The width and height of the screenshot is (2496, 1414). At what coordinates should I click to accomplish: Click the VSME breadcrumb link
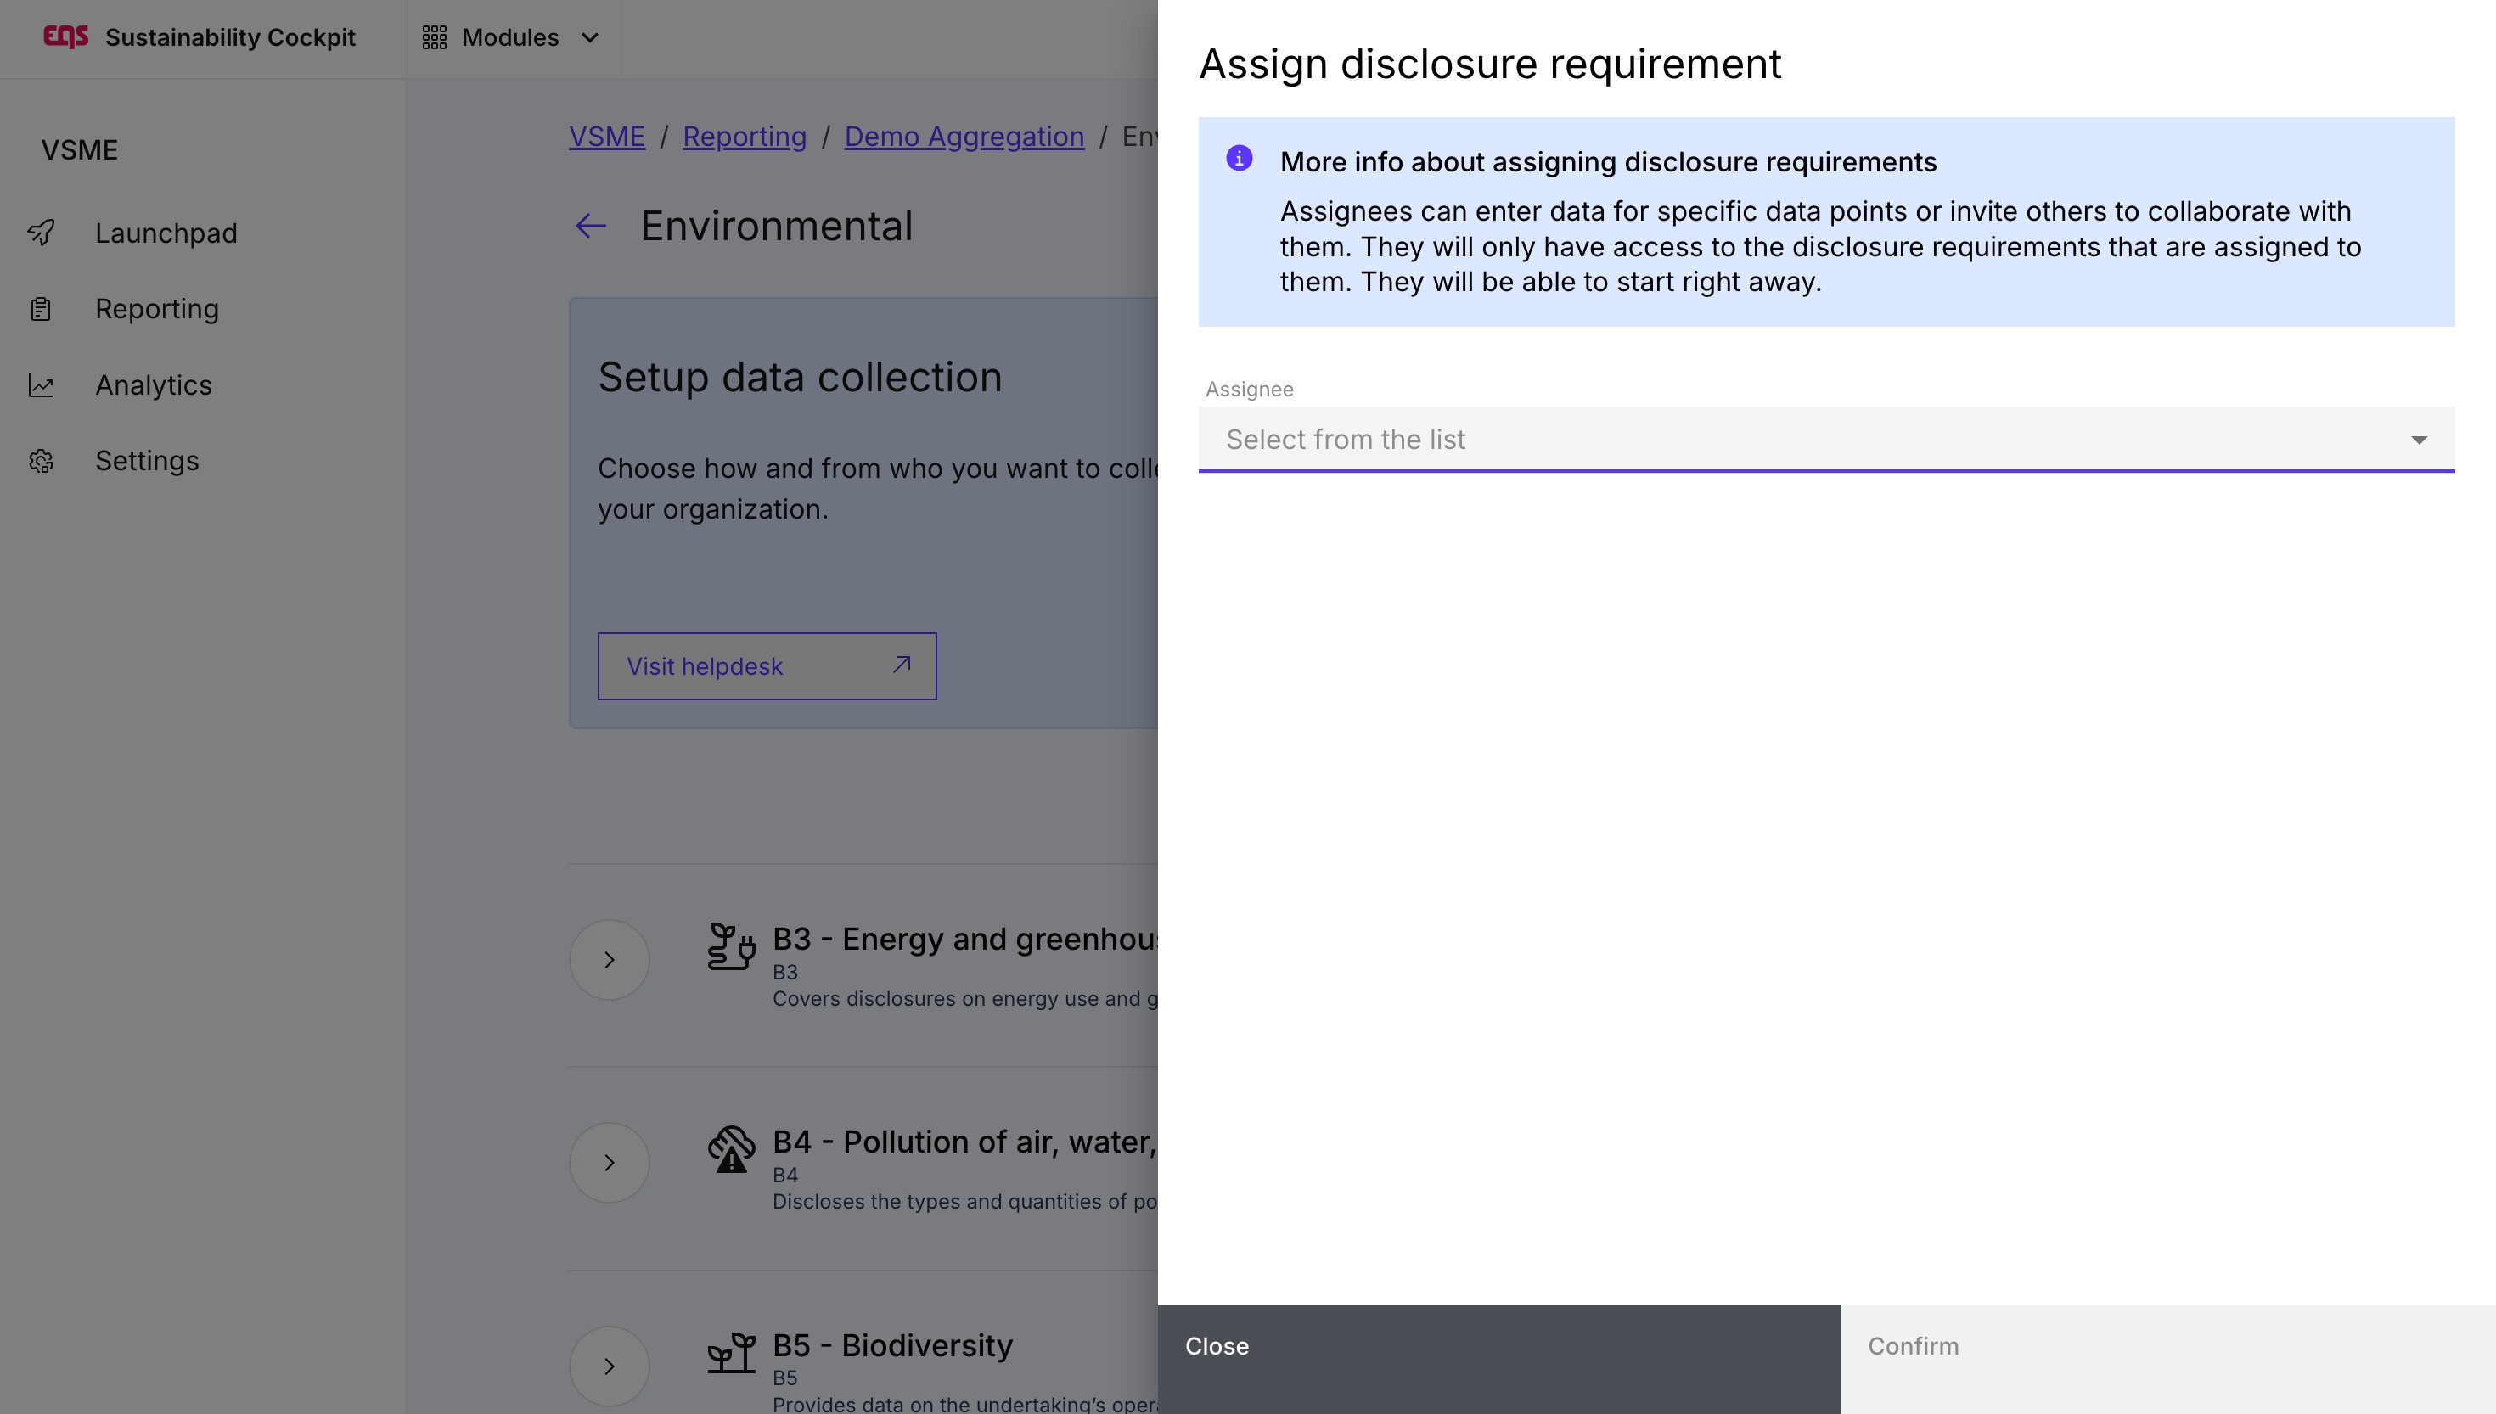coord(607,137)
